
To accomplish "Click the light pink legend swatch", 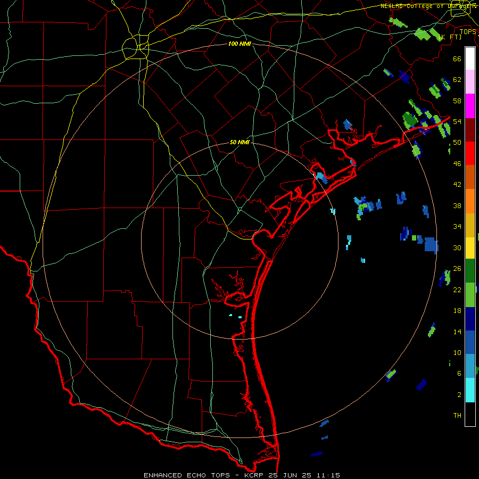I will [470, 82].
